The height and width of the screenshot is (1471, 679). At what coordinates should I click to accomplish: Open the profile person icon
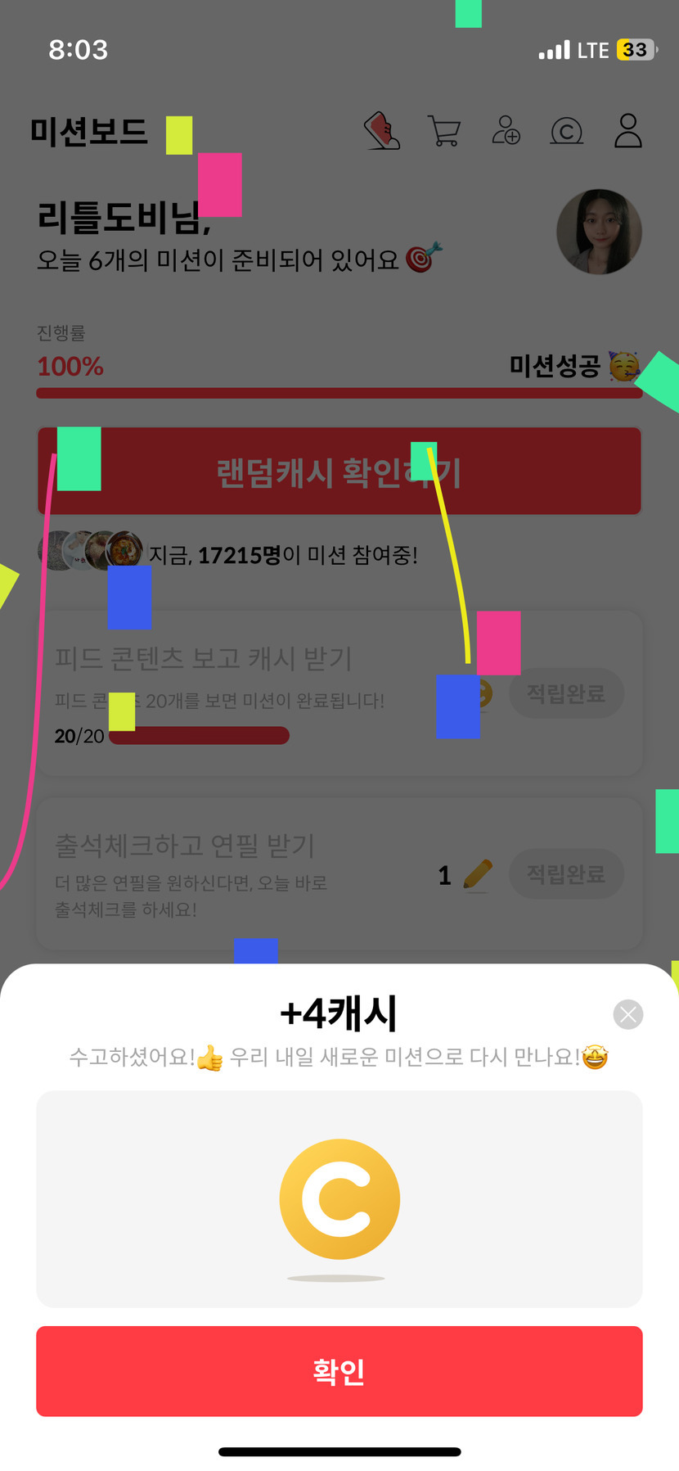click(x=628, y=130)
